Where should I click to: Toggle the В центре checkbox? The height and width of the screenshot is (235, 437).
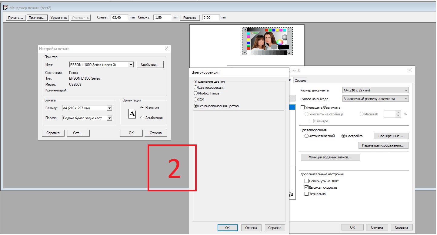coord(312,121)
